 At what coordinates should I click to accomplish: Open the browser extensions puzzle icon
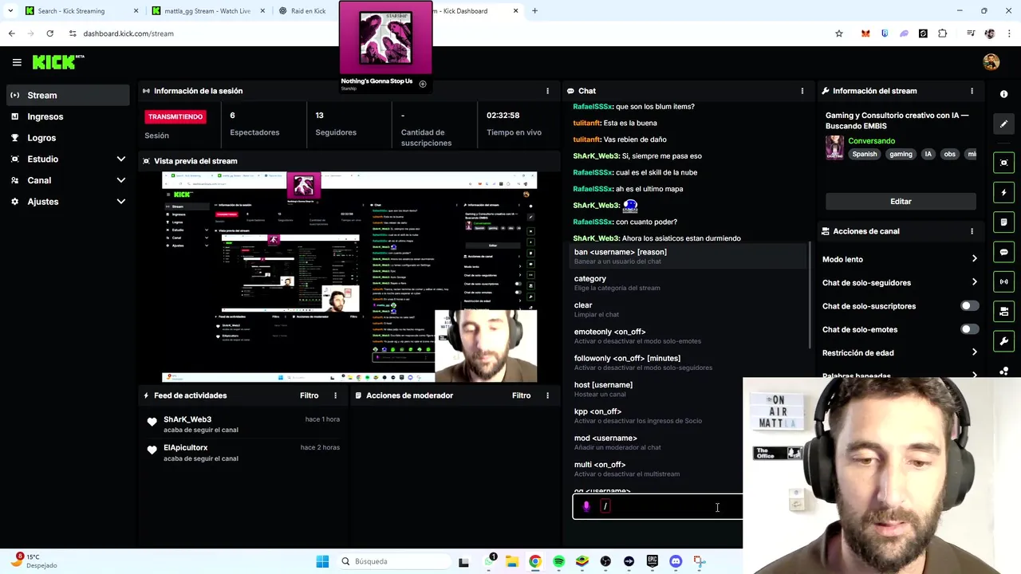(x=943, y=33)
